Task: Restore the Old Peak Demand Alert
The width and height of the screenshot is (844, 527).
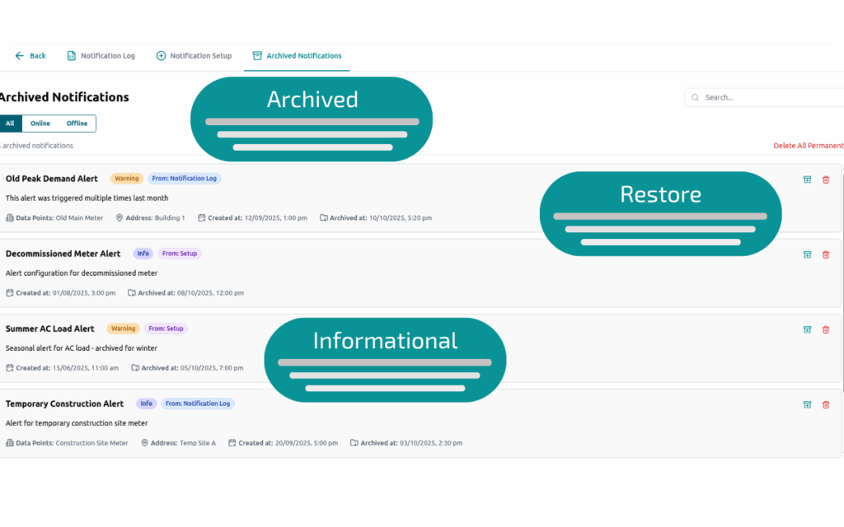Action: pyautogui.click(x=807, y=180)
